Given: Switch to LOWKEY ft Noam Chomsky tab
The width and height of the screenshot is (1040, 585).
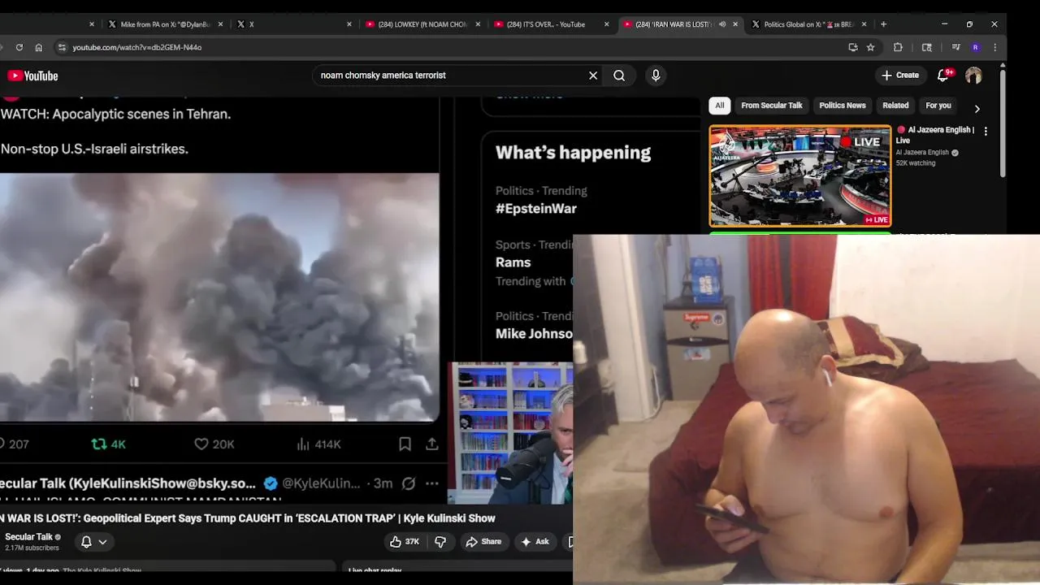Looking at the screenshot, I should pyautogui.click(x=422, y=24).
